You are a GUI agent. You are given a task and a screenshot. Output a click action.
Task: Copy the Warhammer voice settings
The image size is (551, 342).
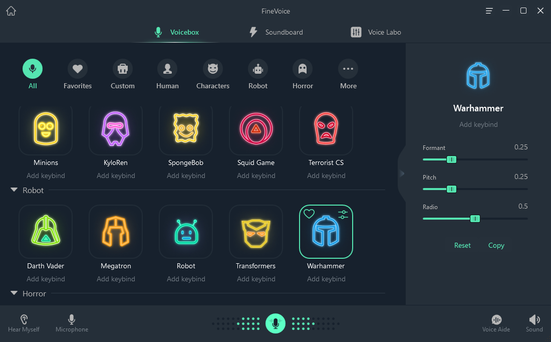[496, 245]
